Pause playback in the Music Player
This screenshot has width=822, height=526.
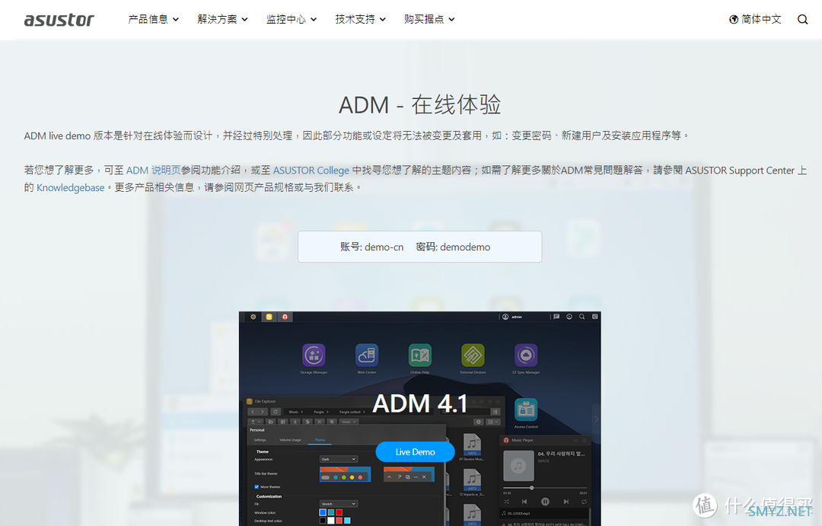pyautogui.click(x=545, y=502)
